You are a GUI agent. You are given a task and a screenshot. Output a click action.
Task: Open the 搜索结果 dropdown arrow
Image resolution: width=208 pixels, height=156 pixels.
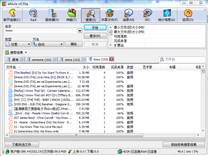pyautogui.click(x=26, y=53)
